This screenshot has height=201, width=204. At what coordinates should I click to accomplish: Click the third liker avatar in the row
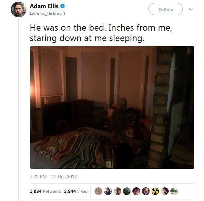[117, 191]
